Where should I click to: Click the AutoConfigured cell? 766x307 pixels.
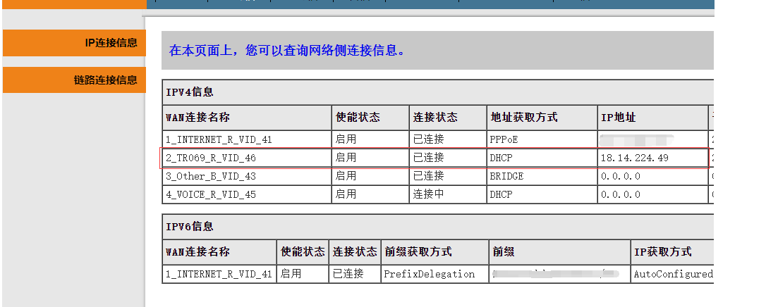pos(673,274)
